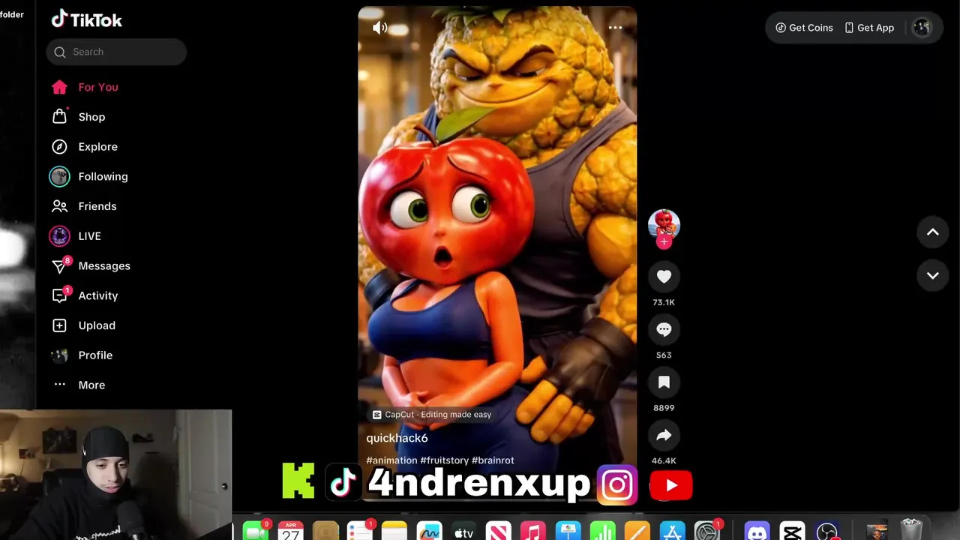Click the Shop bag icon
This screenshot has height=540, width=960.
click(59, 116)
